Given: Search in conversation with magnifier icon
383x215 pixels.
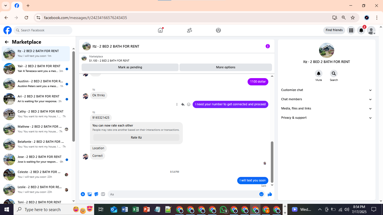Looking at the screenshot, I should tap(334, 74).
